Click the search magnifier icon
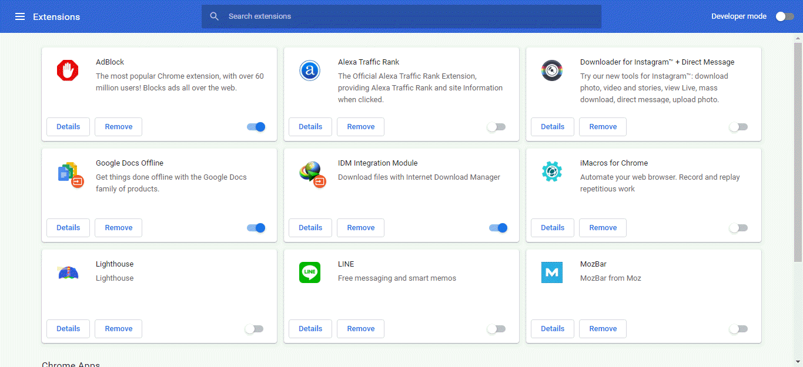The width and height of the screenshot is (803, 367). [215, 16]
